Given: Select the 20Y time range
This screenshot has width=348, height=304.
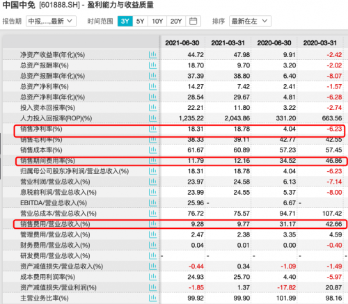Looking at the screenshot, I should 176,22.
